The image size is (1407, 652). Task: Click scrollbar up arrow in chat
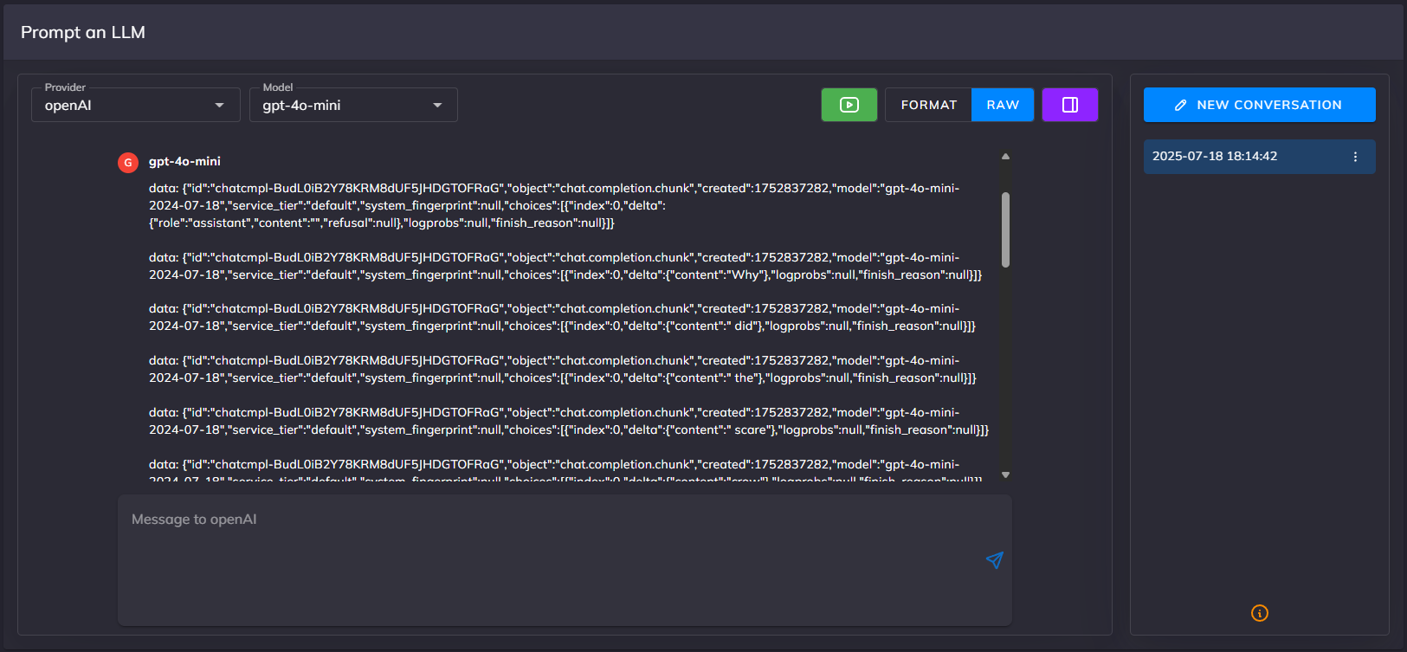pyautogui.click(x=1005, y=157)
